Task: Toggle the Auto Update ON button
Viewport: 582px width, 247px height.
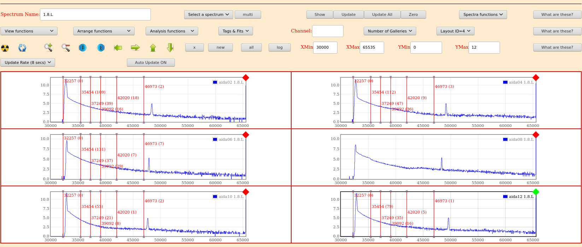Action: pyautogui.click(x=151, y=62)
